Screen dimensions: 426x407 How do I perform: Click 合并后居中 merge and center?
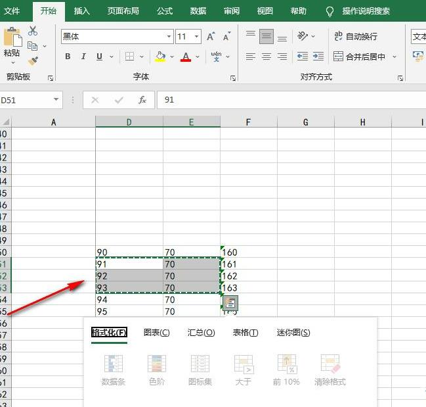[x=359, y=57]
